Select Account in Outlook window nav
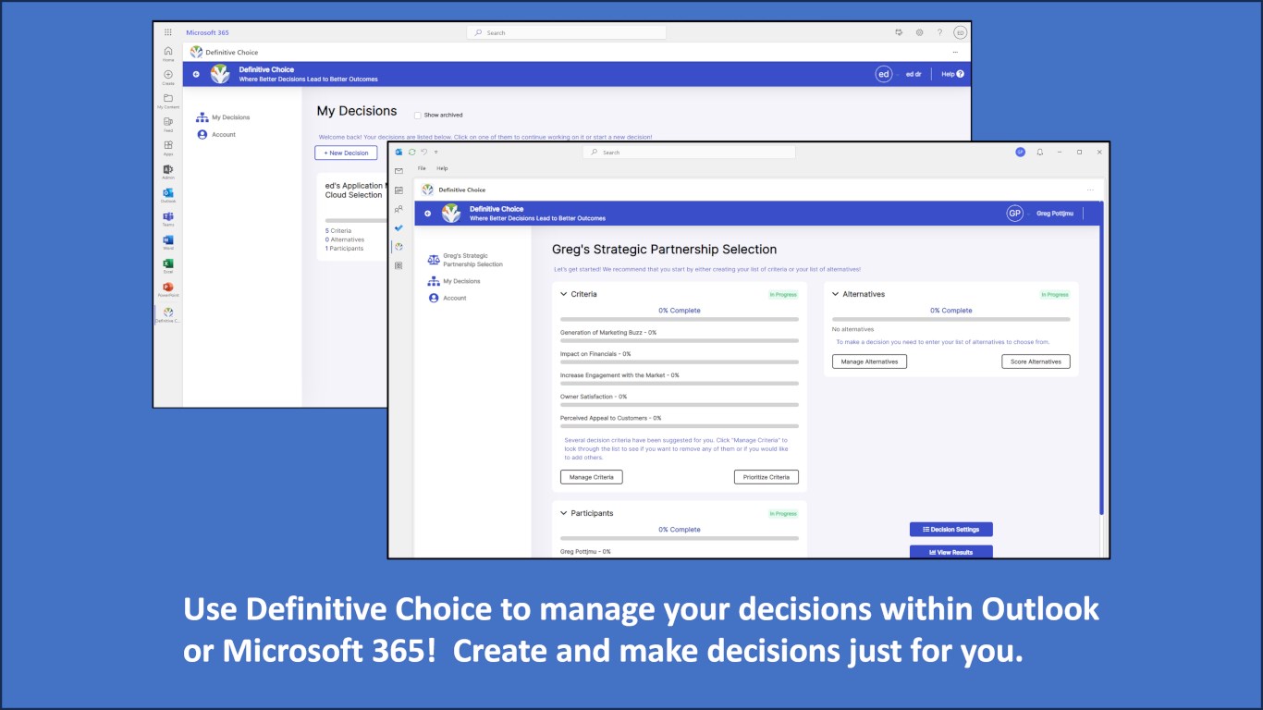1263x710 pixels. tap(448, 299)
